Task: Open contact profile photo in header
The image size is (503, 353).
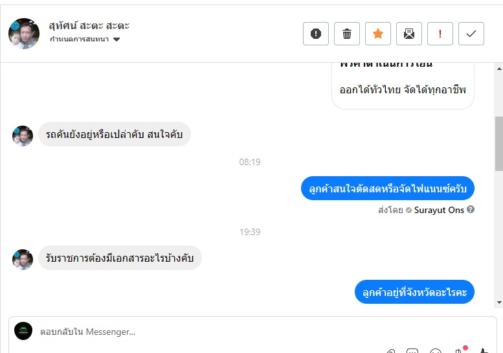Action: click(24, 33)
